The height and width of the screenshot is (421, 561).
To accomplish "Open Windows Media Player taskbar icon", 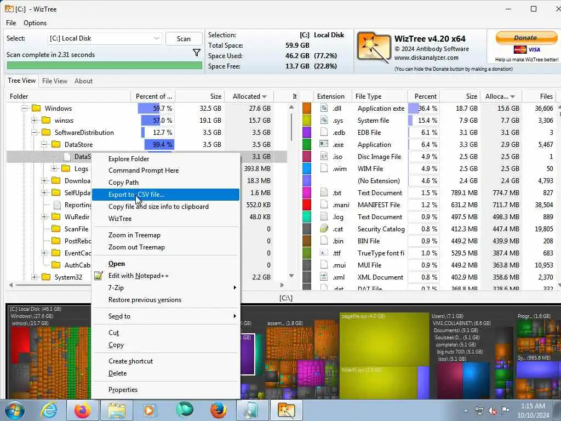I will click(150, 410).
